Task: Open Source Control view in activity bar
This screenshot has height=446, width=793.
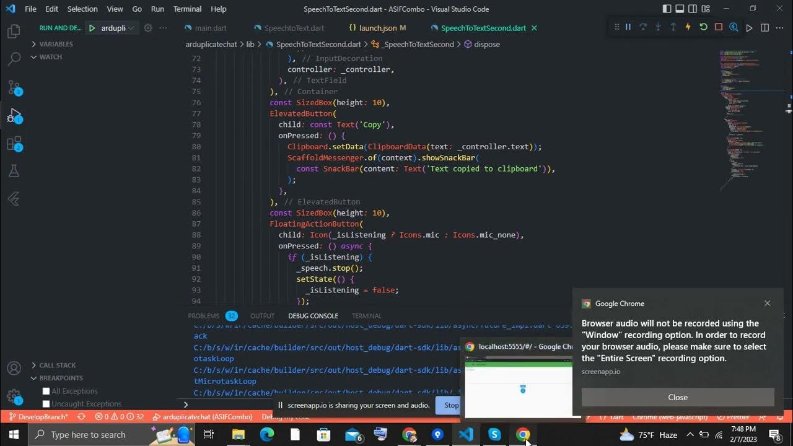Action: pos(14,87)
